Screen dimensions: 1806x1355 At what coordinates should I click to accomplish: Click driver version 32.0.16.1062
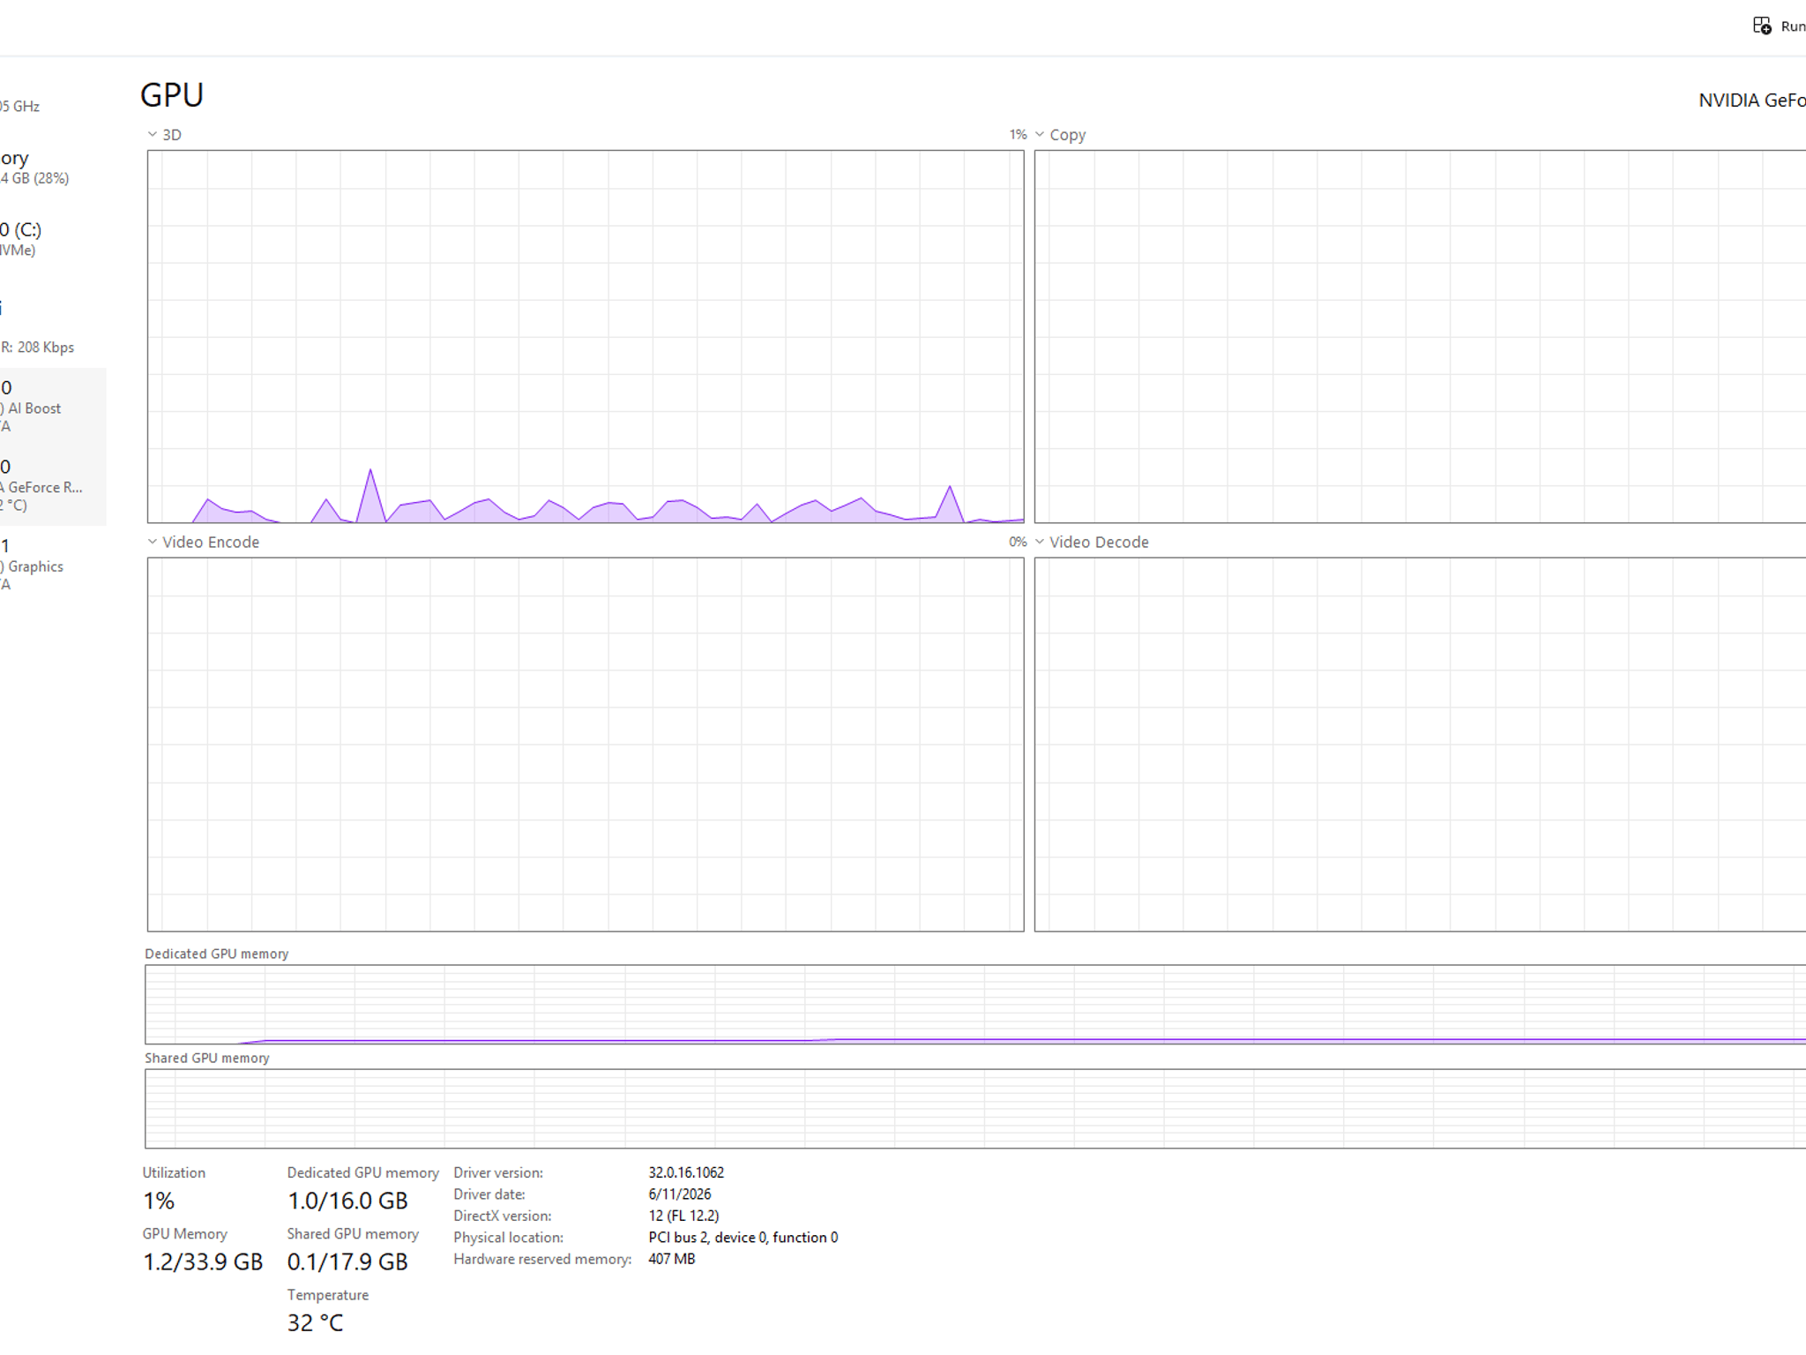tap(686, 1172)
